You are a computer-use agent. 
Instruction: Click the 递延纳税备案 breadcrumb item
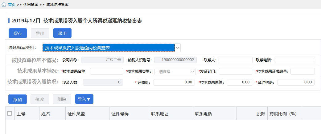(x=57, y=5)
